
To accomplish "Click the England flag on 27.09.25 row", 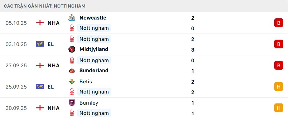I will tap(40, 66).
